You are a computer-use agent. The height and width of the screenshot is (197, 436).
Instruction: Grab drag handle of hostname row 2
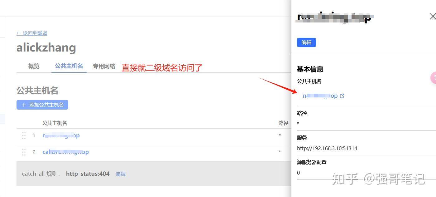[x=24, y=152]
